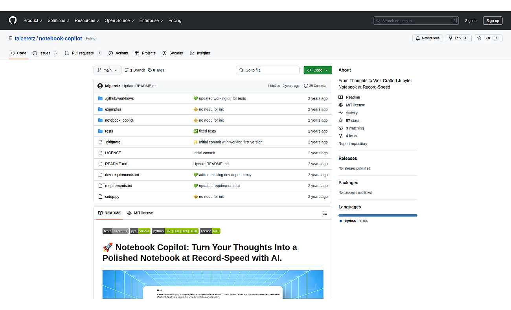Click the Sign in link
Image resolution: width=511 pixels, height=310 pixels.
point(471,20)
